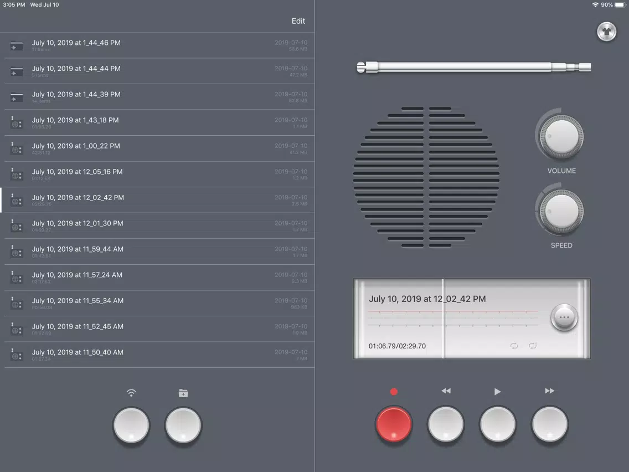Tap the Wi-Fi transfer round button
This screenshot has height=472, width=629.
(131, 425)
